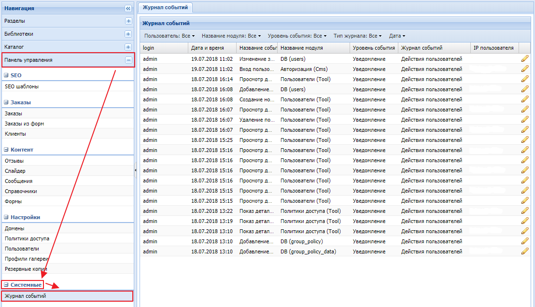This screenshot has height=307, width=535.
Task: Open Политики доступа in settings
Action: point(27,238)
